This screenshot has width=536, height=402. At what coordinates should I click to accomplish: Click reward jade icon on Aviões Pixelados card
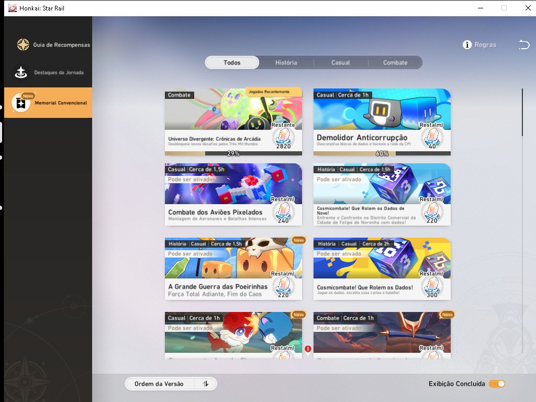click(283, 213)
